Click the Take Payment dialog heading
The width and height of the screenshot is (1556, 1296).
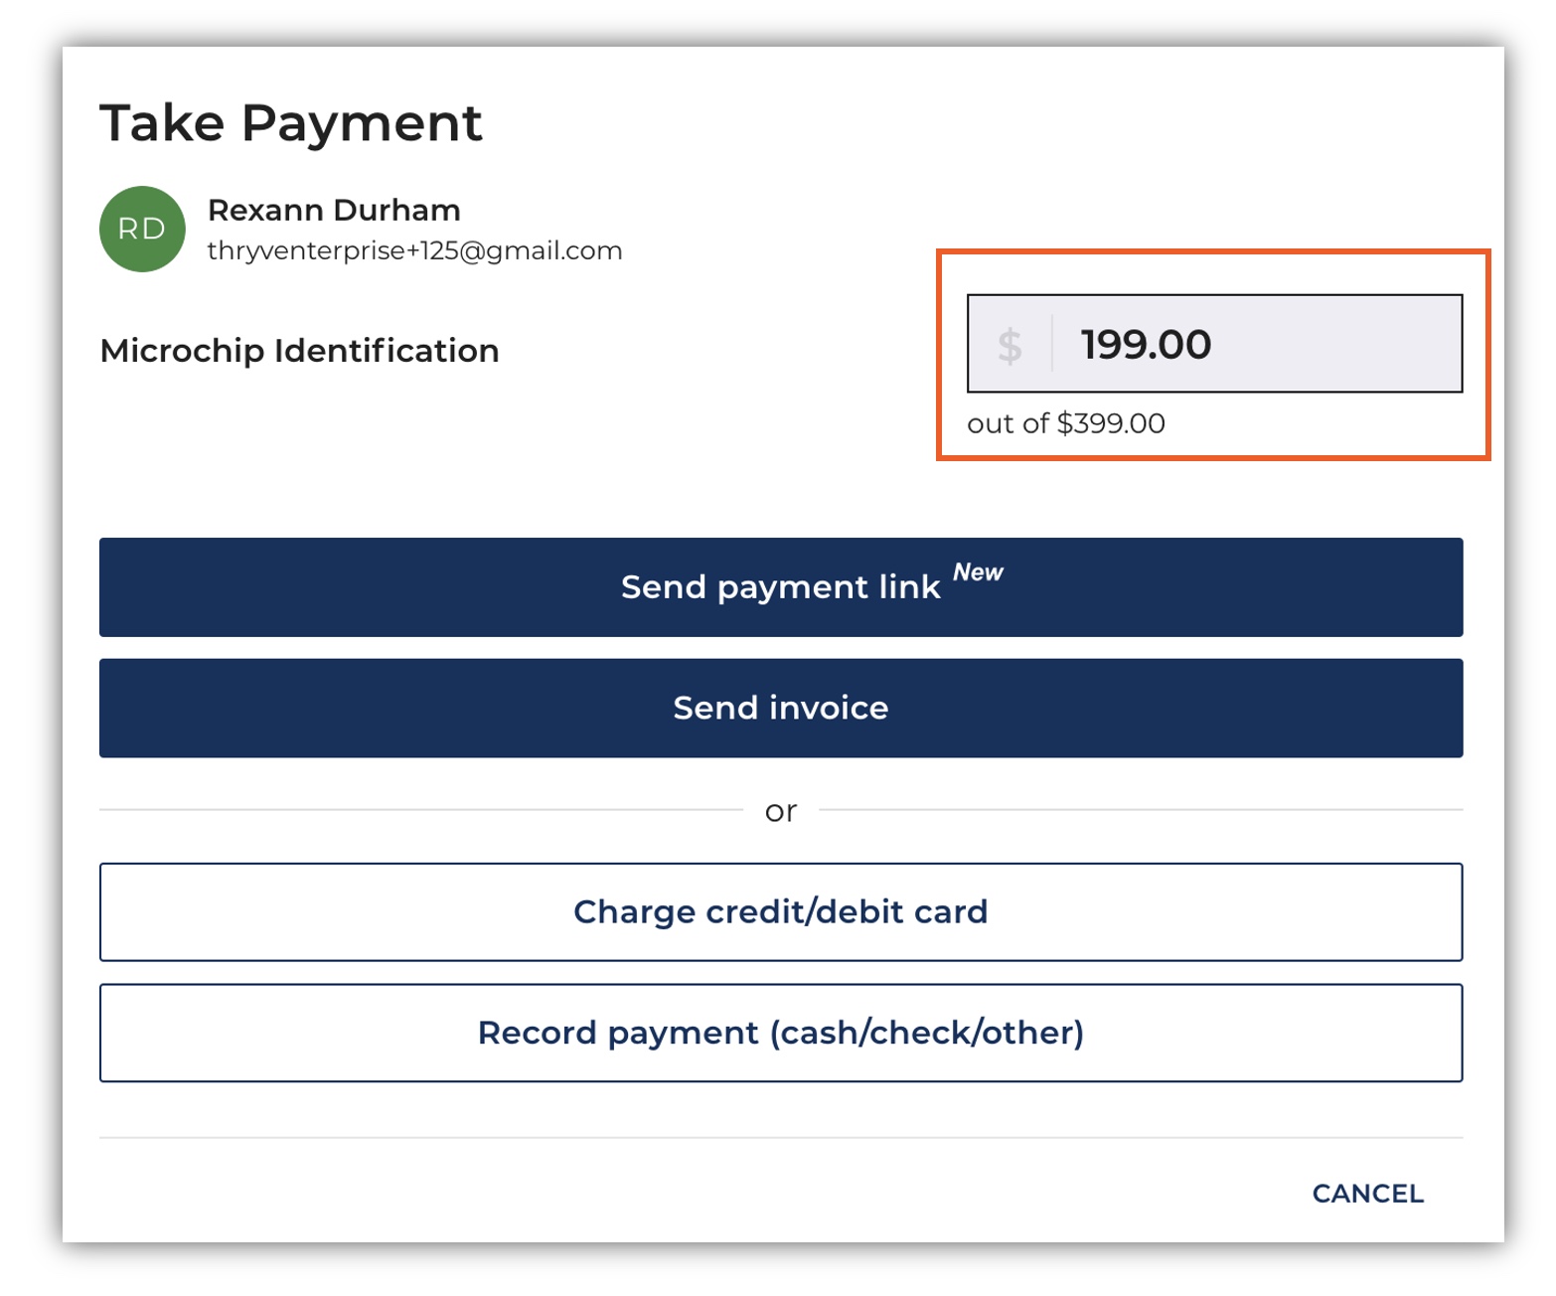pos(290,123)
